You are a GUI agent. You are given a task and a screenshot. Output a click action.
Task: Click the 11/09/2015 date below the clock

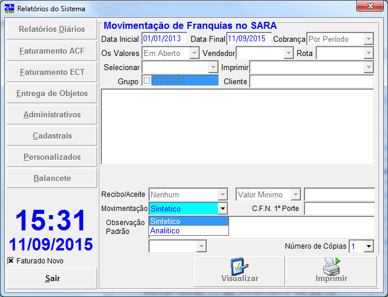[51, 244]
